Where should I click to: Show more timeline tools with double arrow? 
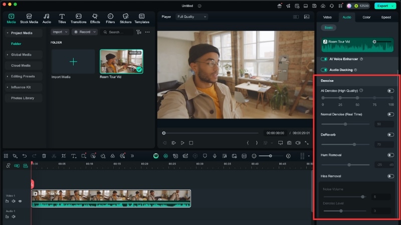[x=132, y=156]
